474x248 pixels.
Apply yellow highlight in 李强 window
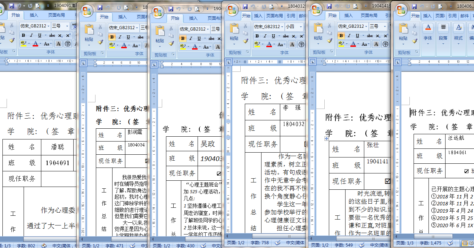pos(257,44)
